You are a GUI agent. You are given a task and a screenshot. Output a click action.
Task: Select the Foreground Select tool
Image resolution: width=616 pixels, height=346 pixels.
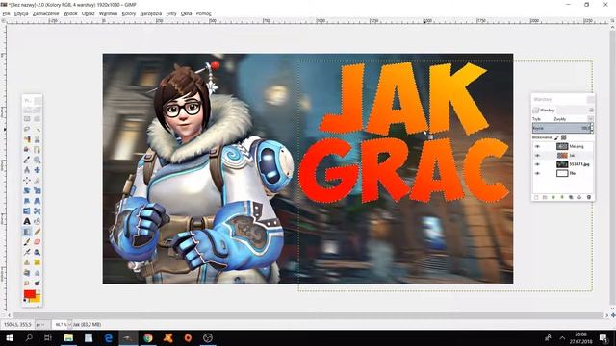27,150
